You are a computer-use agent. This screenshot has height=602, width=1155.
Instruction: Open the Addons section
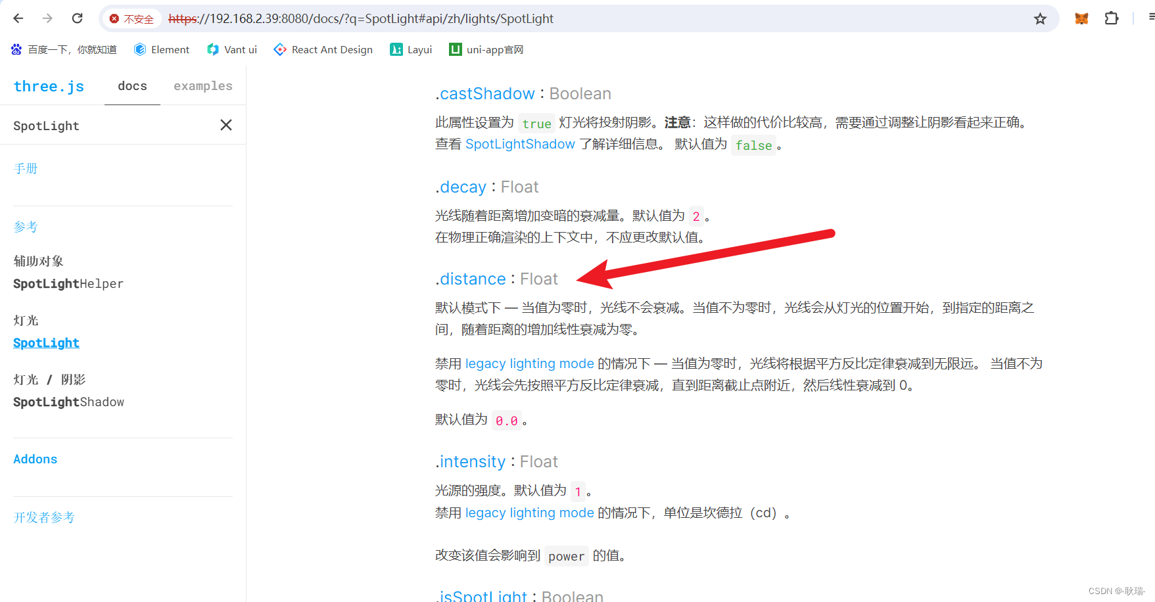pos(35,459)
